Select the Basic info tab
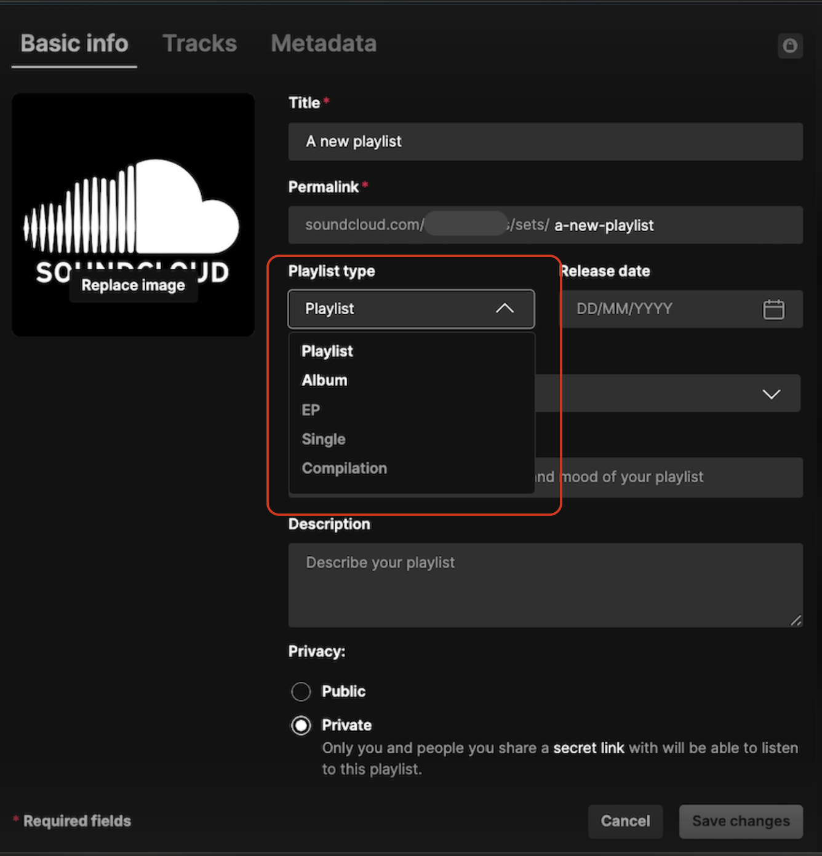822x856 pixels. coord(74,44)
